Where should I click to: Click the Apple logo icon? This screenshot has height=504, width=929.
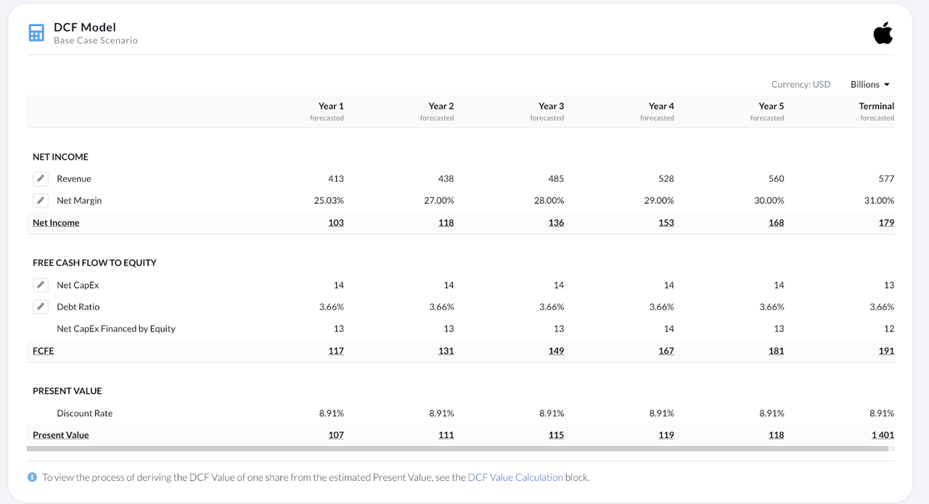[883, 33]
